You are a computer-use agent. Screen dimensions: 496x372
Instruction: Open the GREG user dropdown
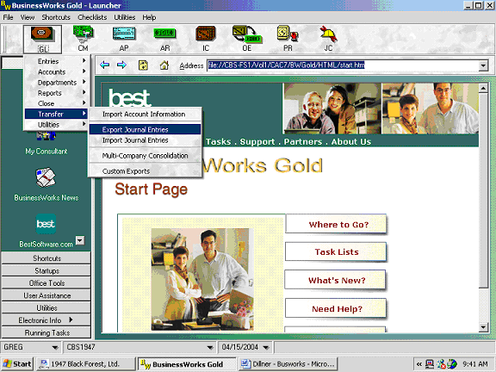coord(55,347)
